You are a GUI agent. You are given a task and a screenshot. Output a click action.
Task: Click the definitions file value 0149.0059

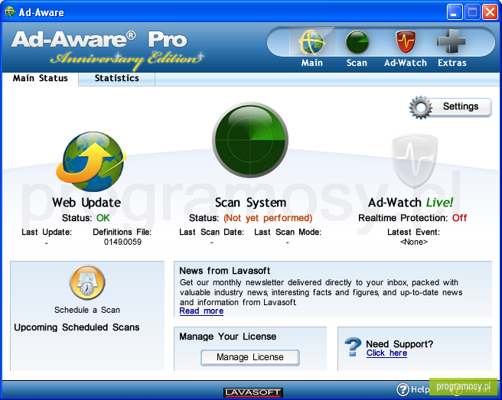[122, 242]
